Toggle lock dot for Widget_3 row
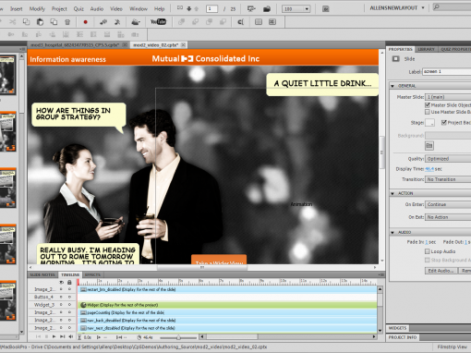Viewport: 471px width, 353px height. (x=69, y=305)
